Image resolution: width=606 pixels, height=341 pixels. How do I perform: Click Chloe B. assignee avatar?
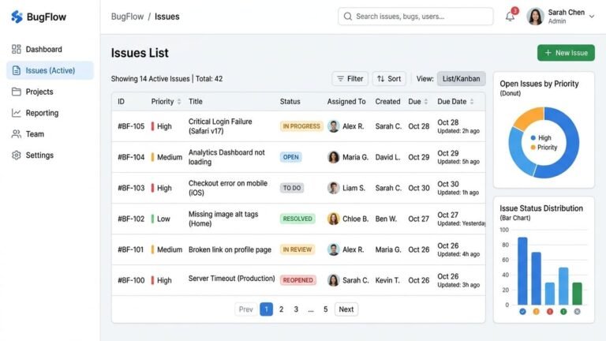point(333,219)
